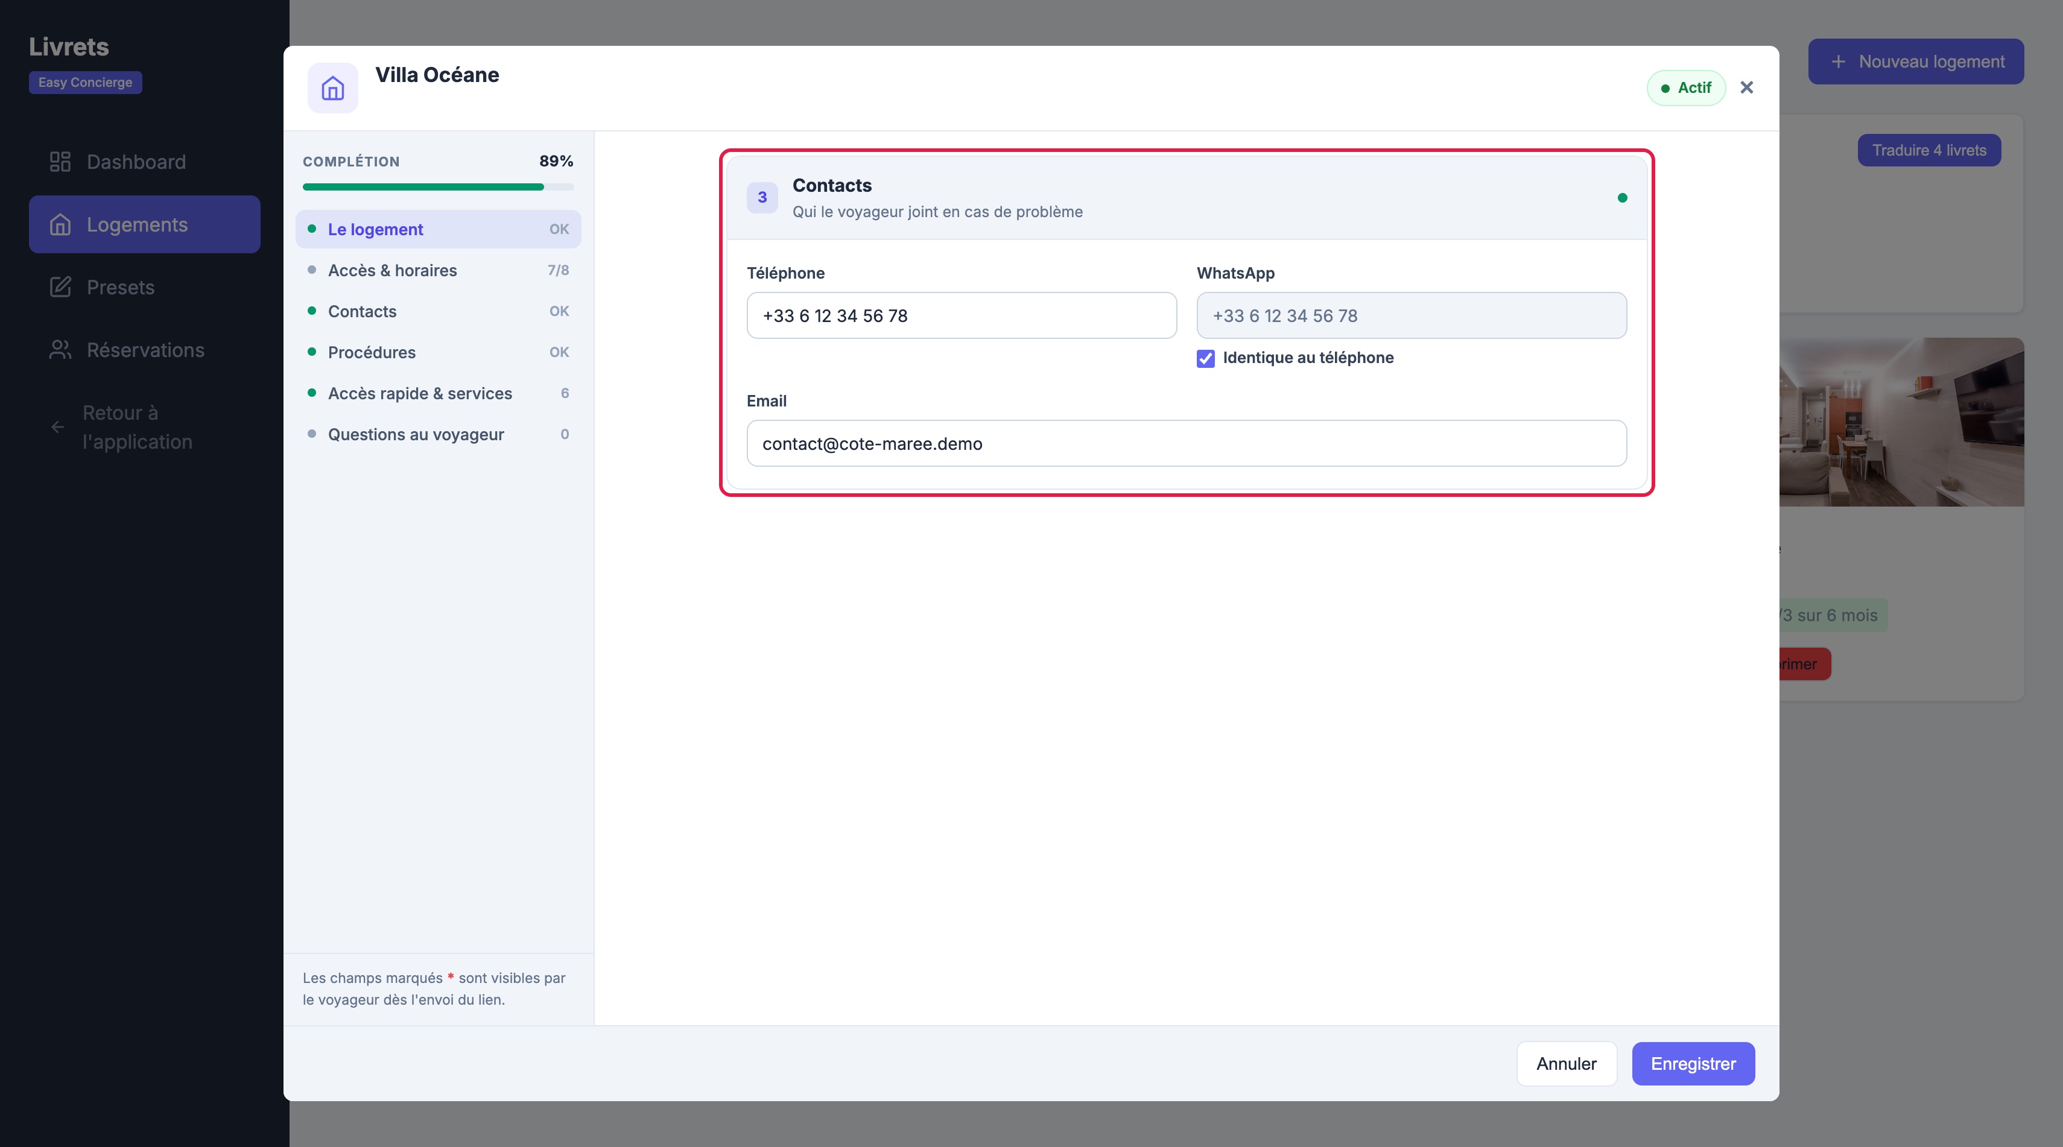Image resolution: width=2063 pixels, height=1147 pixels.
Task: Click the Réservations people icon in sidebar
Action: [x=60, y=350]
